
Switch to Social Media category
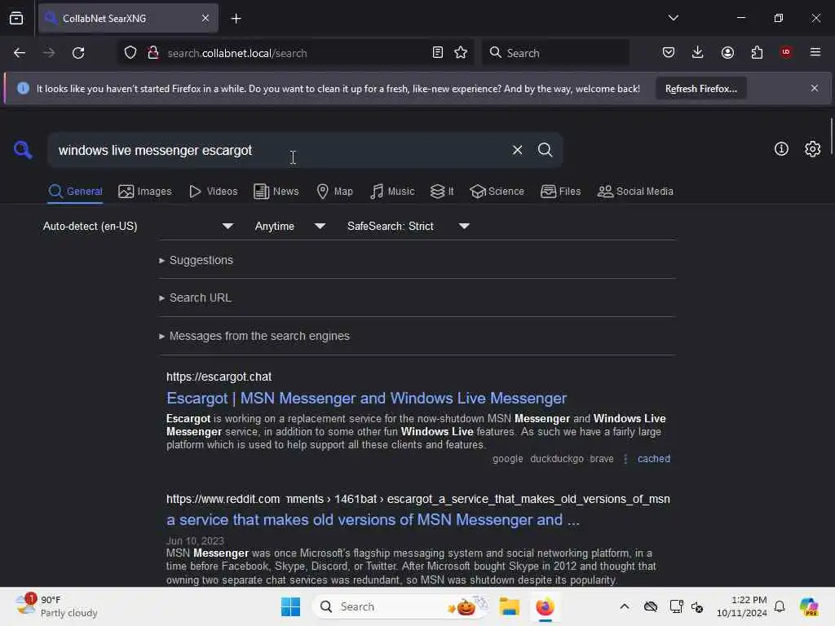pyautogui.click(x=635, y=192)
